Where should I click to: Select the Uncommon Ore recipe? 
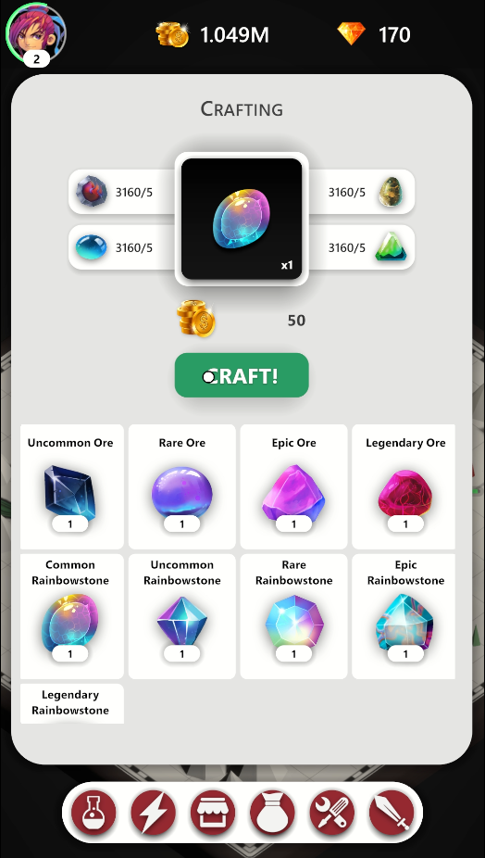pyautogui.click(x=72, y=486)
